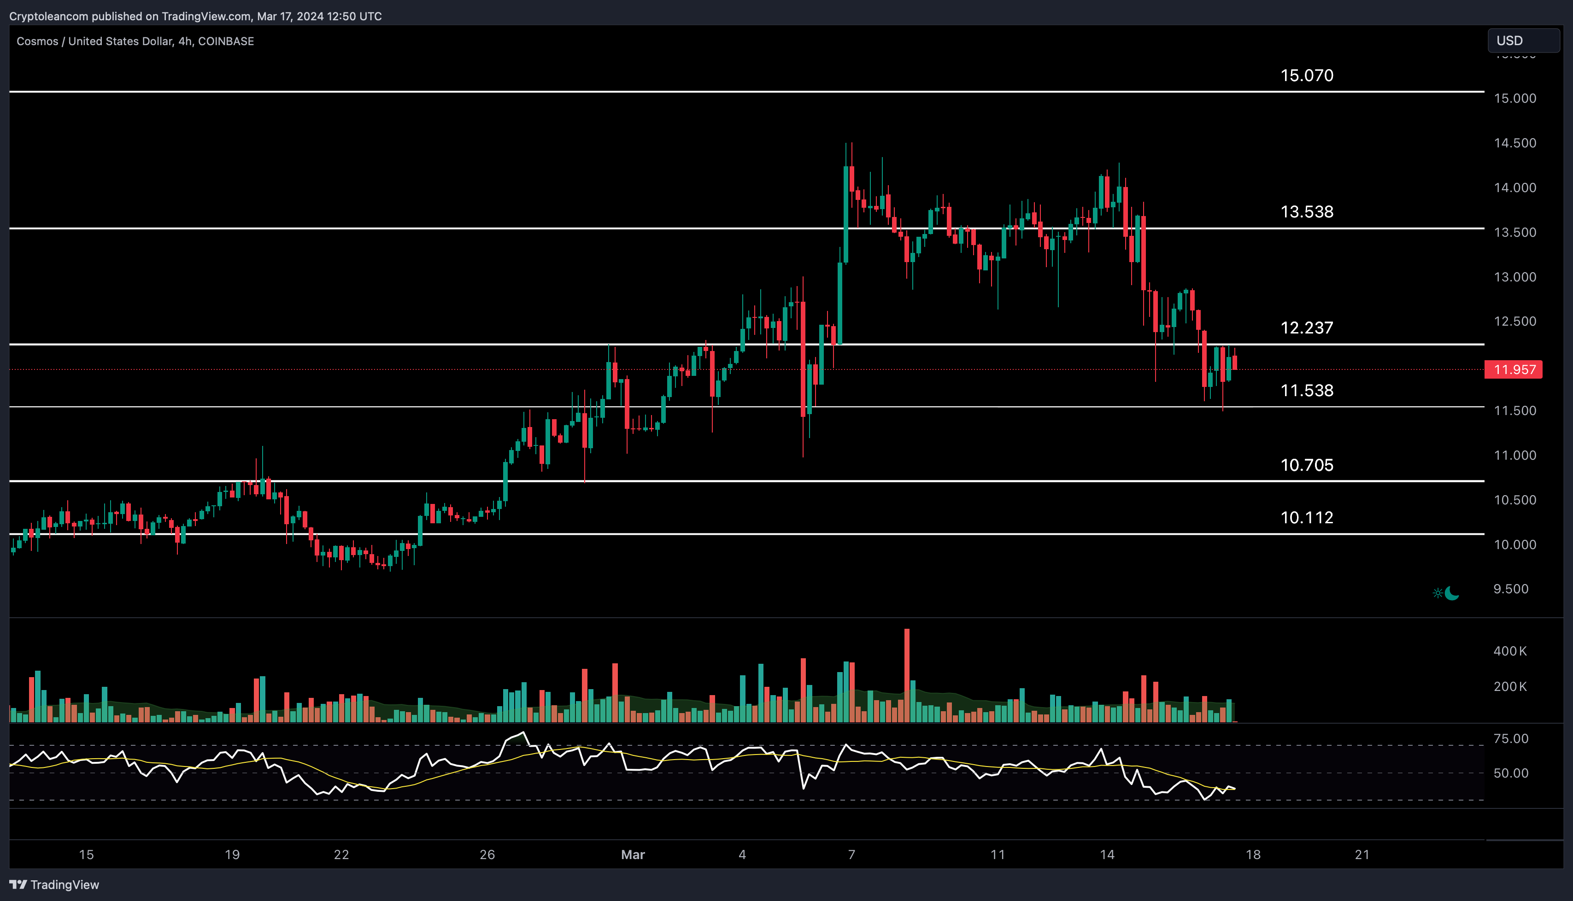Click the 10.112 level label
Viewport: 1573px width, 901px height.
[1306, 517]
